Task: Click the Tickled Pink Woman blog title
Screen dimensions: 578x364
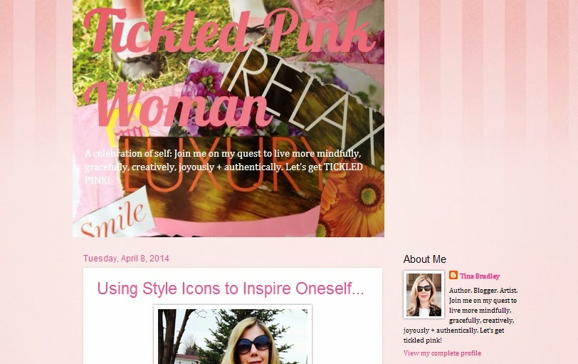Action: [x=228, y=68]
